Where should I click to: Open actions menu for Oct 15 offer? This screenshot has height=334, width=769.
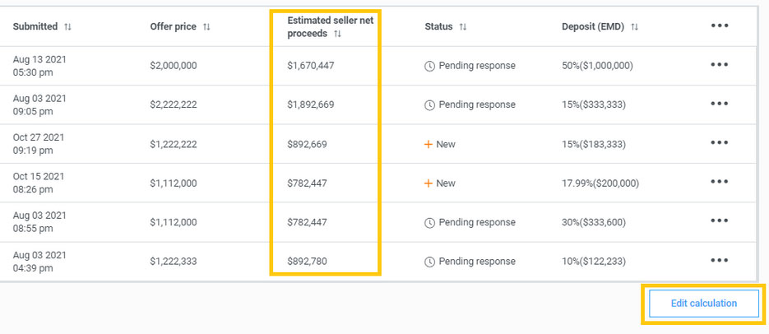click(x=719, y=183)
